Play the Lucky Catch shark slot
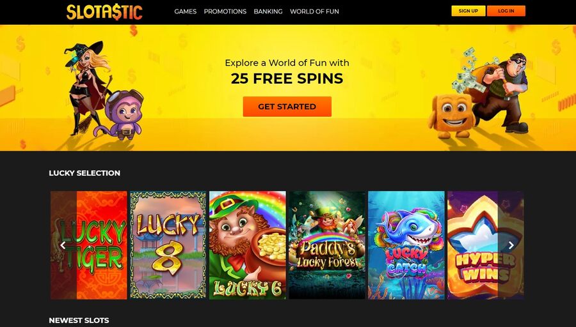The image size is (576, 327). pyautogui.click(x=406, y=245)
